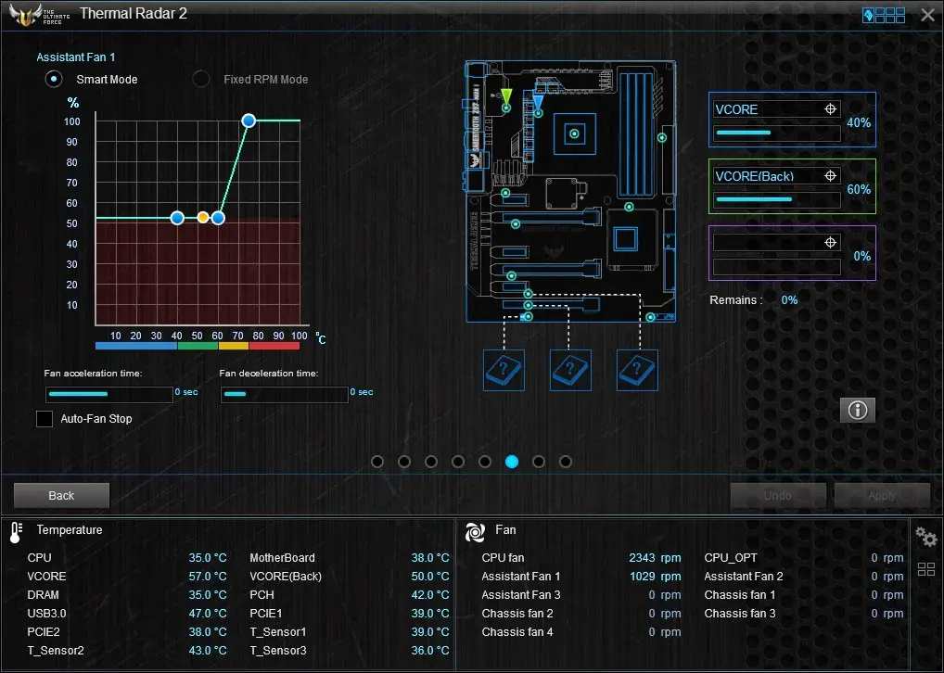The height and width of the screenshot is (673, 944).
Task: Click the blue arrow sensor marker on motherboard
Action: [538, 101]
